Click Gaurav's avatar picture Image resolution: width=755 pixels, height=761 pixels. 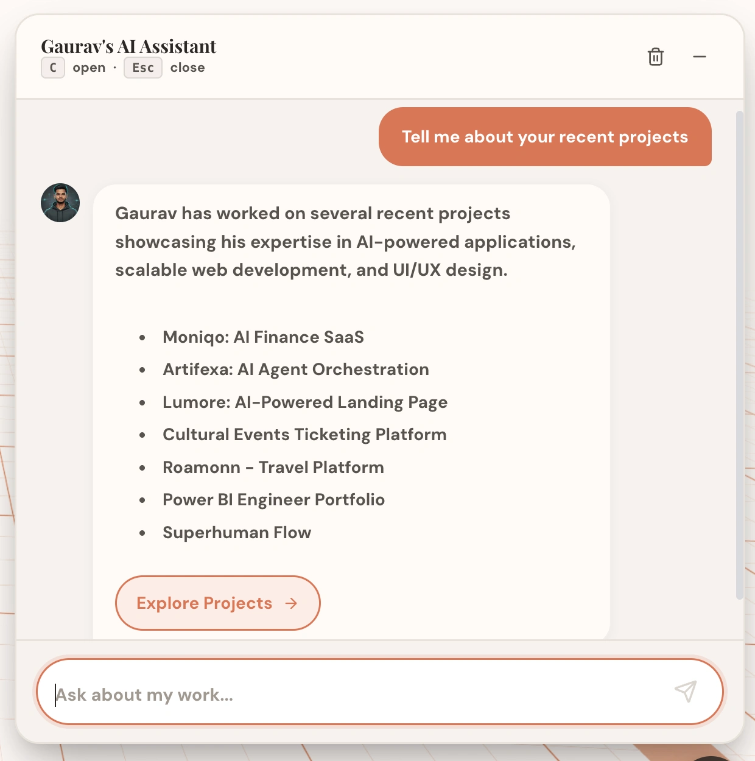(x=60, y=203)
